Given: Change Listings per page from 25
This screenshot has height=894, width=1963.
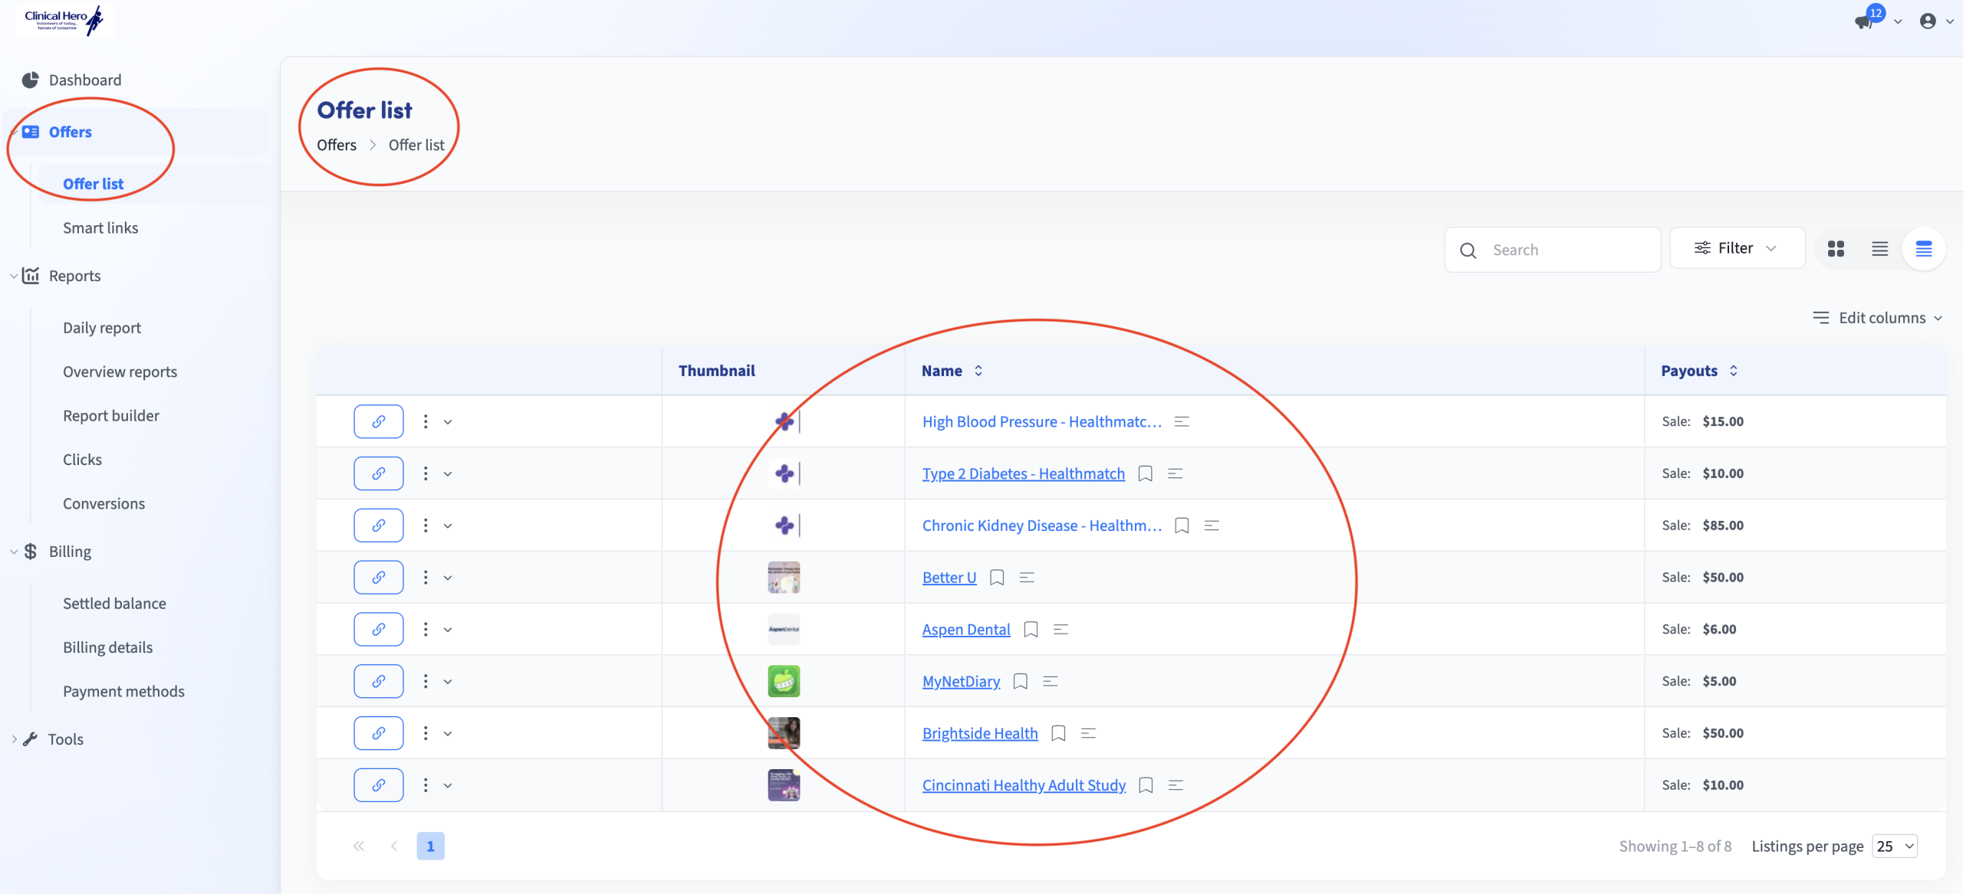Looking at the screenshot, I should [x=1895, y=847].
